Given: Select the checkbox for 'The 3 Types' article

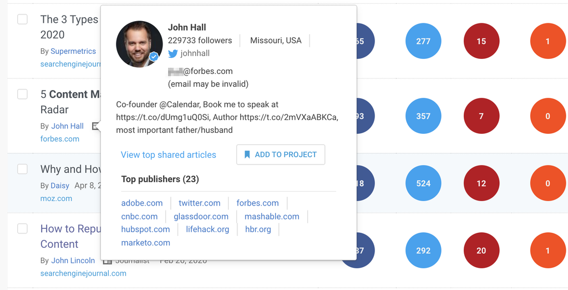Looking at the screenshot, I should (22, 19).
